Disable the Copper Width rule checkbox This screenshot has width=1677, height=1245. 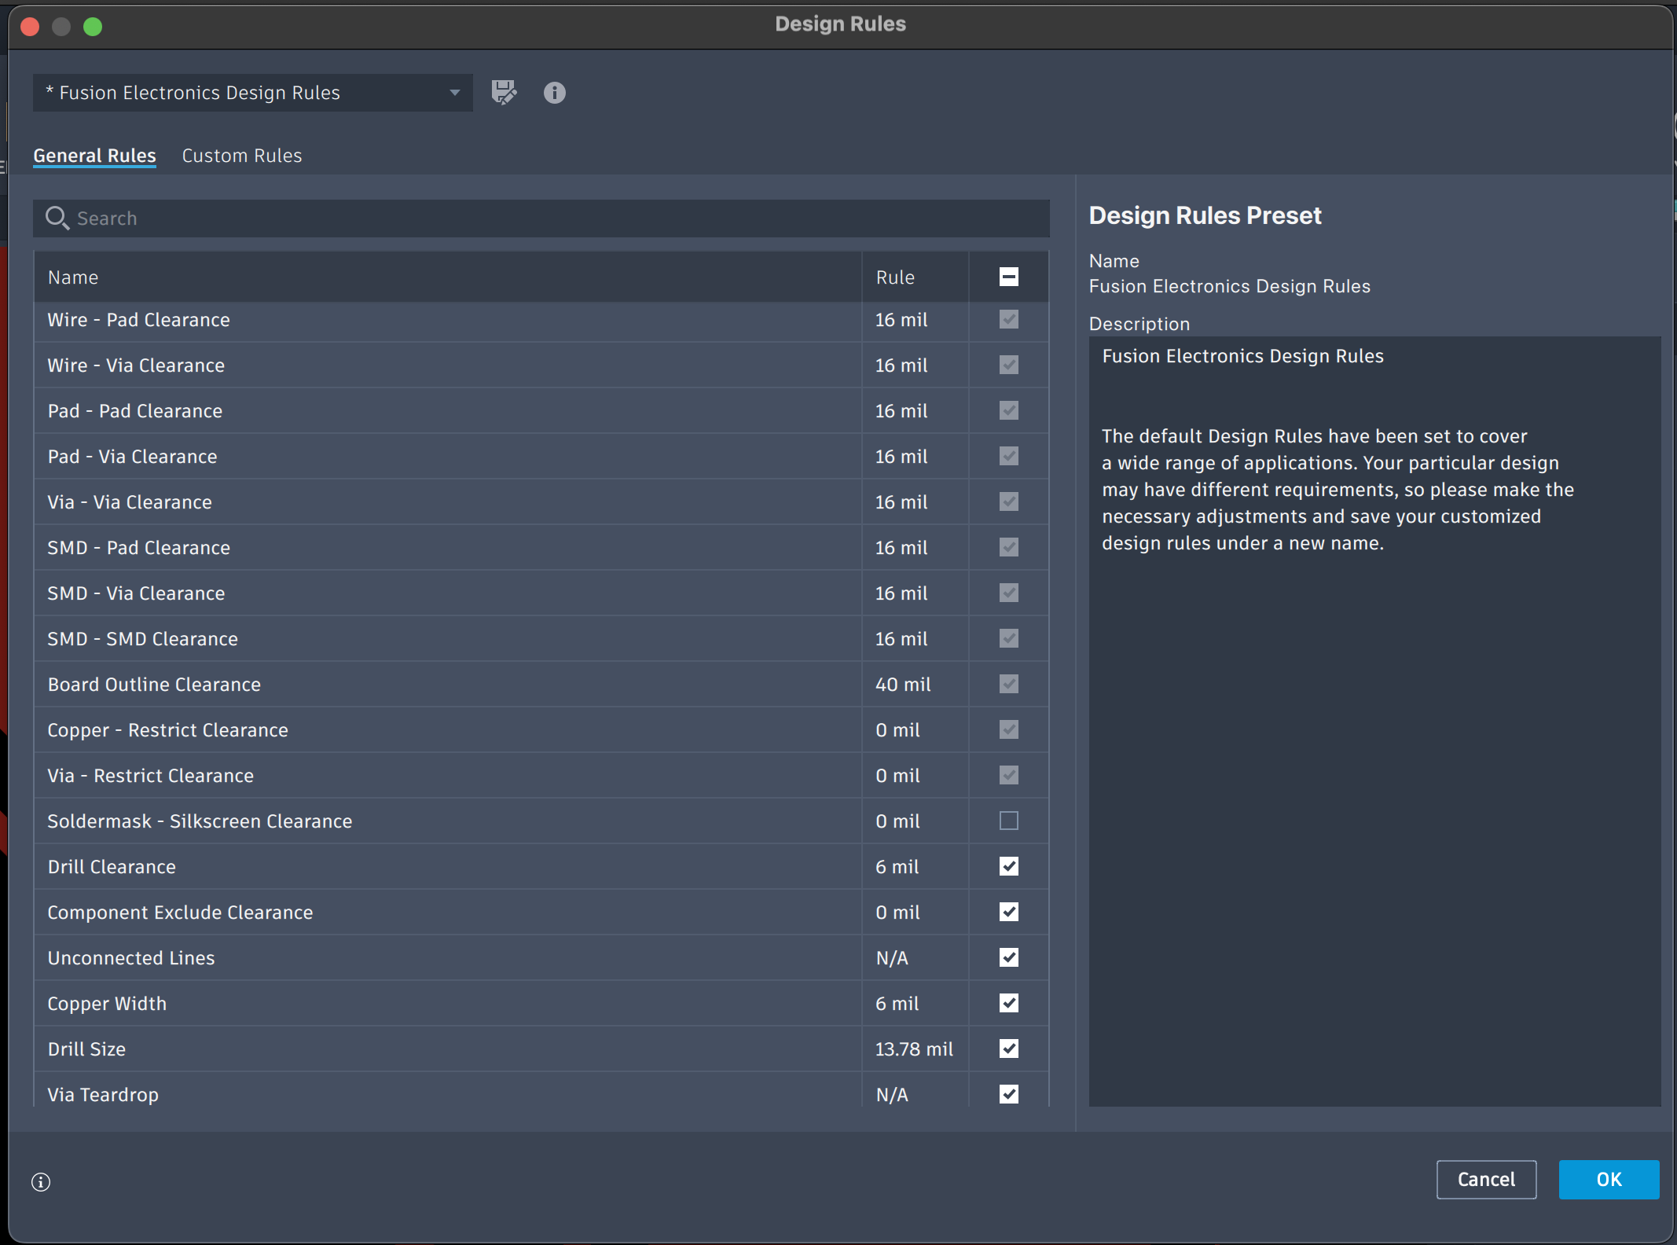coord(1008,1003)
